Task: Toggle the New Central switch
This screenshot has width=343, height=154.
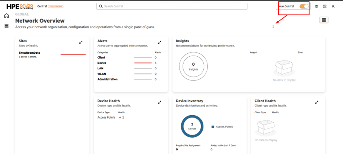Action: pos(304,6)
